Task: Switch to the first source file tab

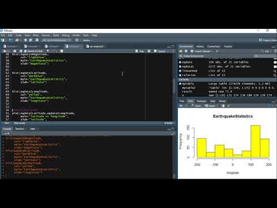Action: pyautogui.click(x=12, y=46)
